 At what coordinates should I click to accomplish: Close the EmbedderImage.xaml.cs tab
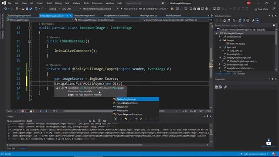(71, 16)
